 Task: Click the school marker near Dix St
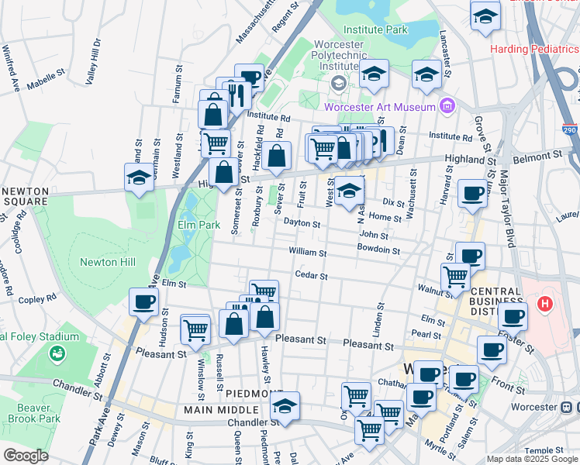click(349, 193)
